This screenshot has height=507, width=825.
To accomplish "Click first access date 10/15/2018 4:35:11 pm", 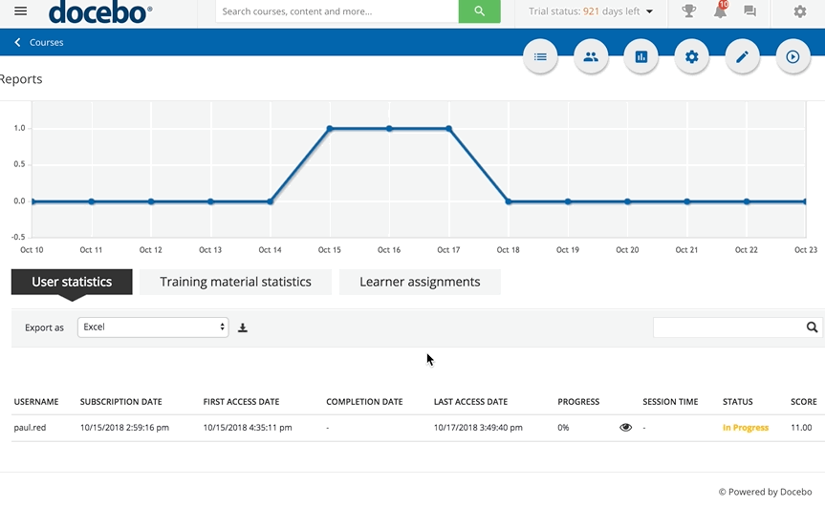I will (248, 428).
